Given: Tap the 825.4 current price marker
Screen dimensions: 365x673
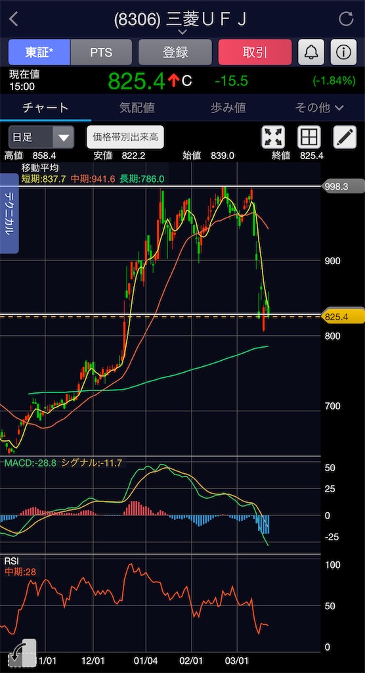Looking at the screenshot, I should pos(345,317).
